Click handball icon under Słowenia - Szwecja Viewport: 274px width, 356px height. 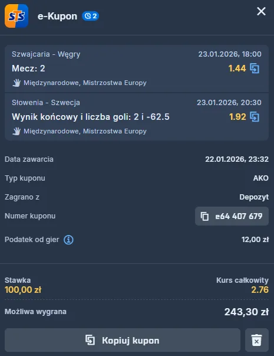[16, 131]
